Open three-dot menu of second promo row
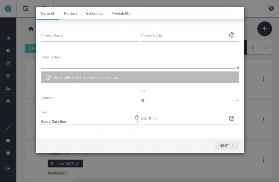279x182 pixels. (x=263, y=120)
